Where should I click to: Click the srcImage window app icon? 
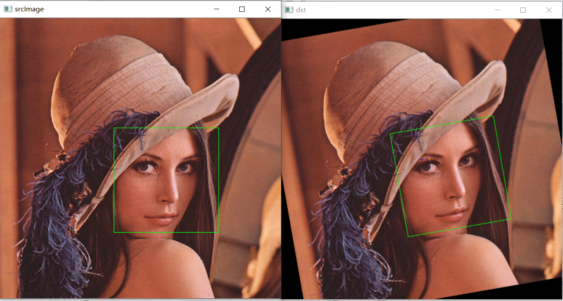8,9
